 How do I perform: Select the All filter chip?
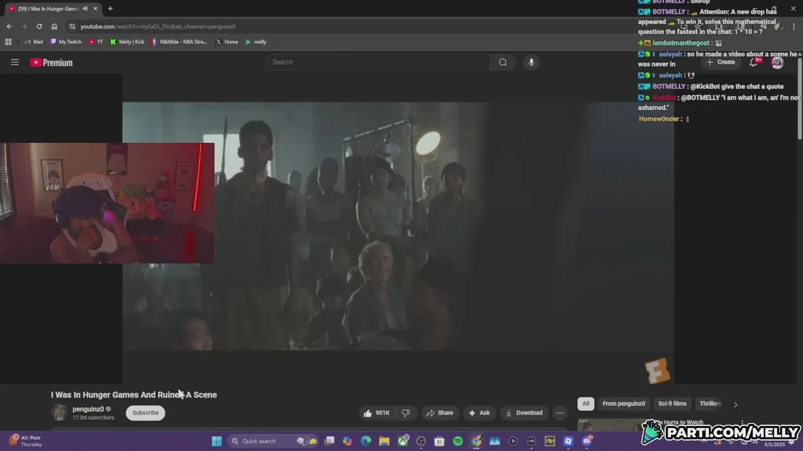coord(586,403)
